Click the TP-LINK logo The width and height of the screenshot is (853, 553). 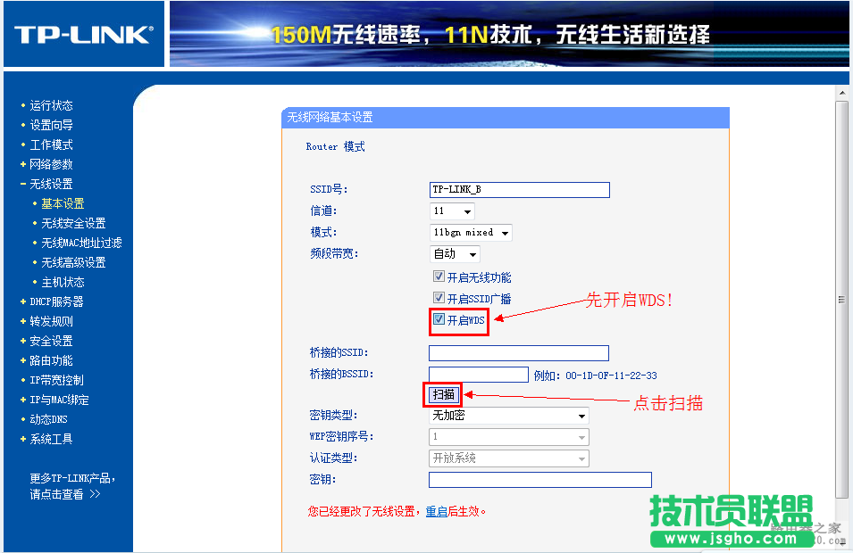(83, 34)
